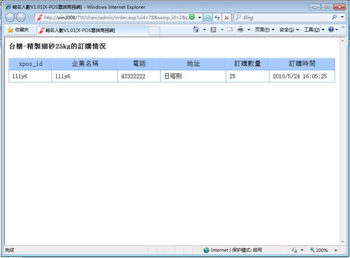
Task: Click the browser Back arrow button
Action: click(10, 17)
